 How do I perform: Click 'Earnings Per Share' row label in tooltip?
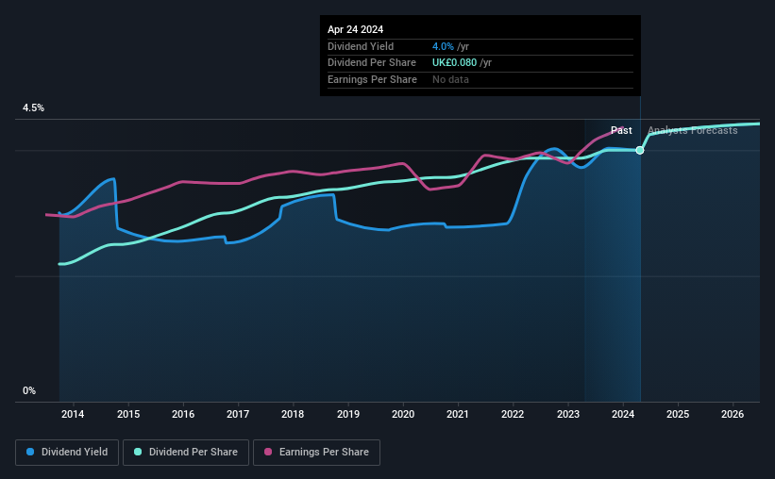[x=372, y=79]
